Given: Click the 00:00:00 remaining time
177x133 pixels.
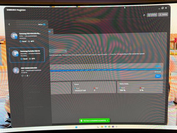Looking at the screenshot, I should 158,72.
